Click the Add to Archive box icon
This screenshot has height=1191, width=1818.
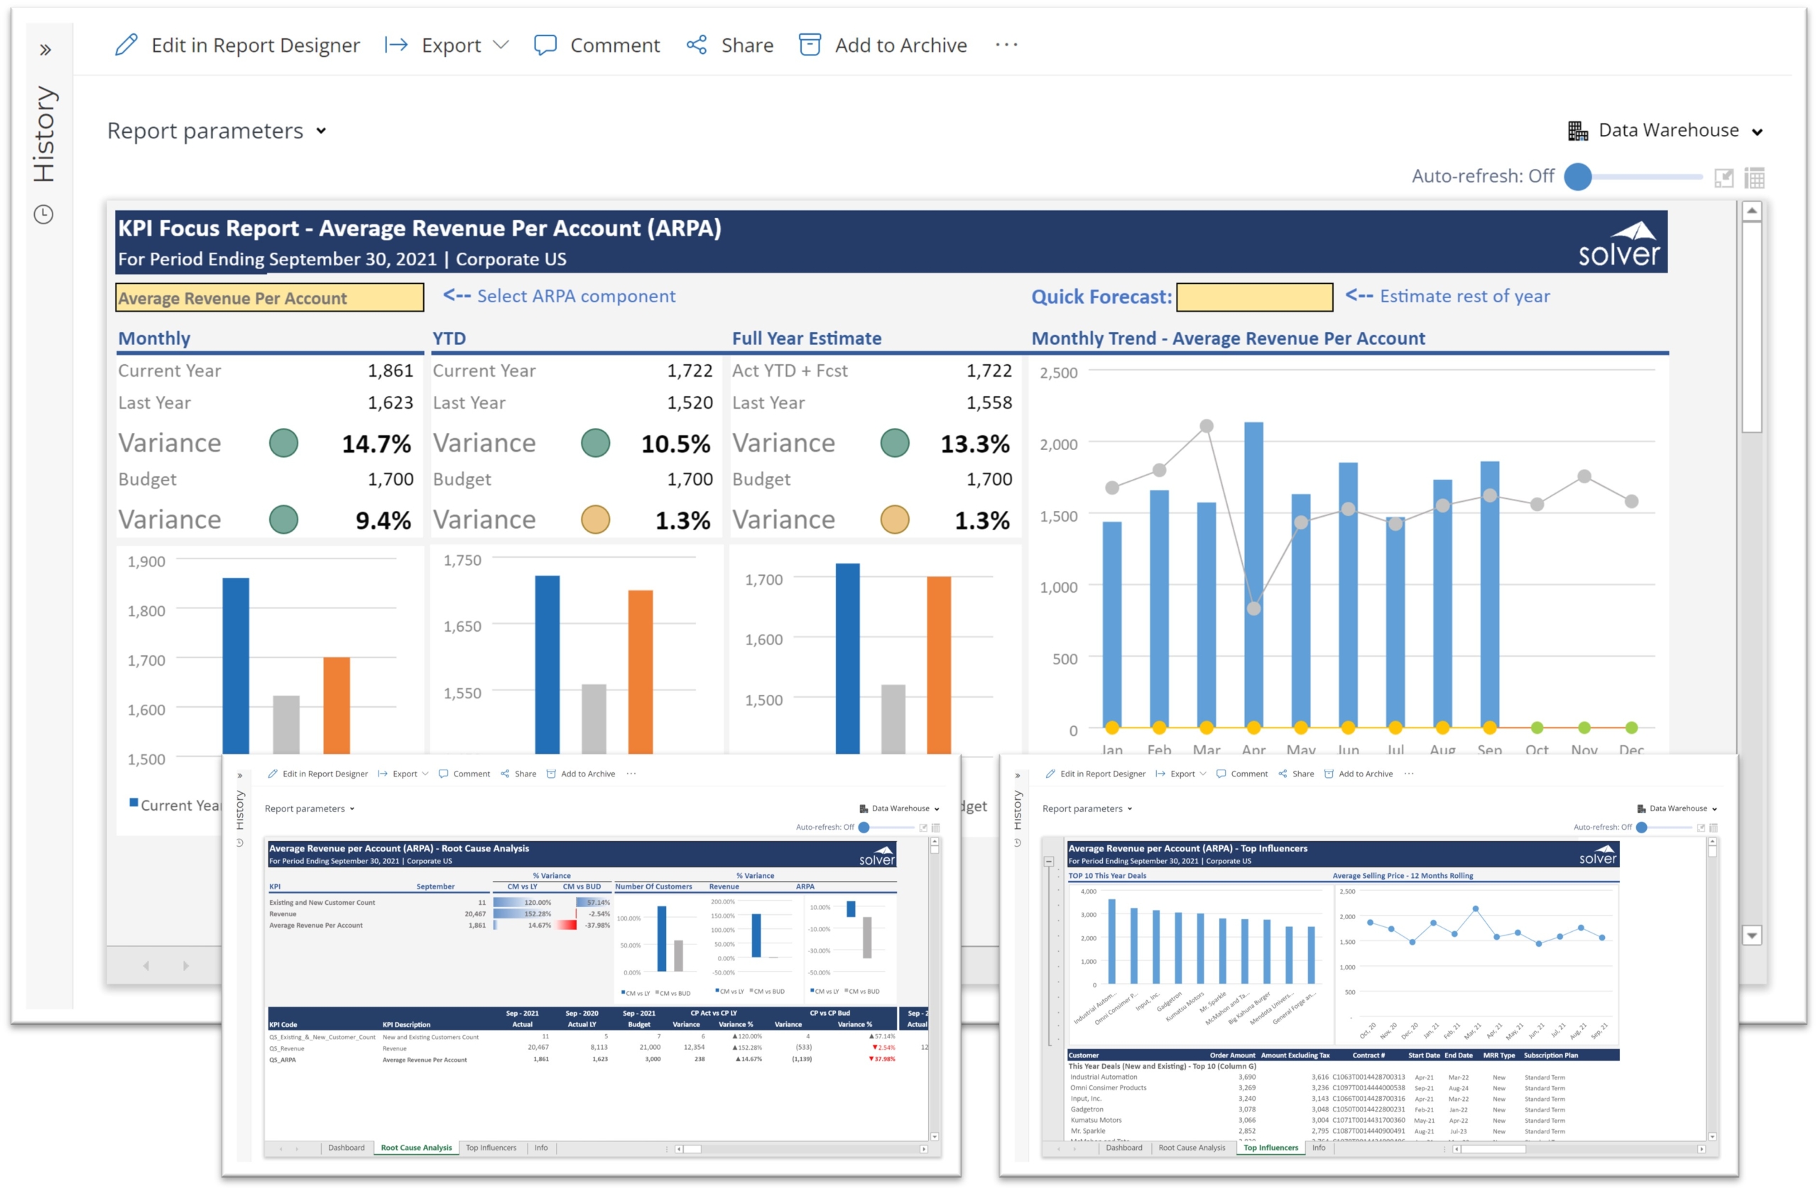coord(809,45)
